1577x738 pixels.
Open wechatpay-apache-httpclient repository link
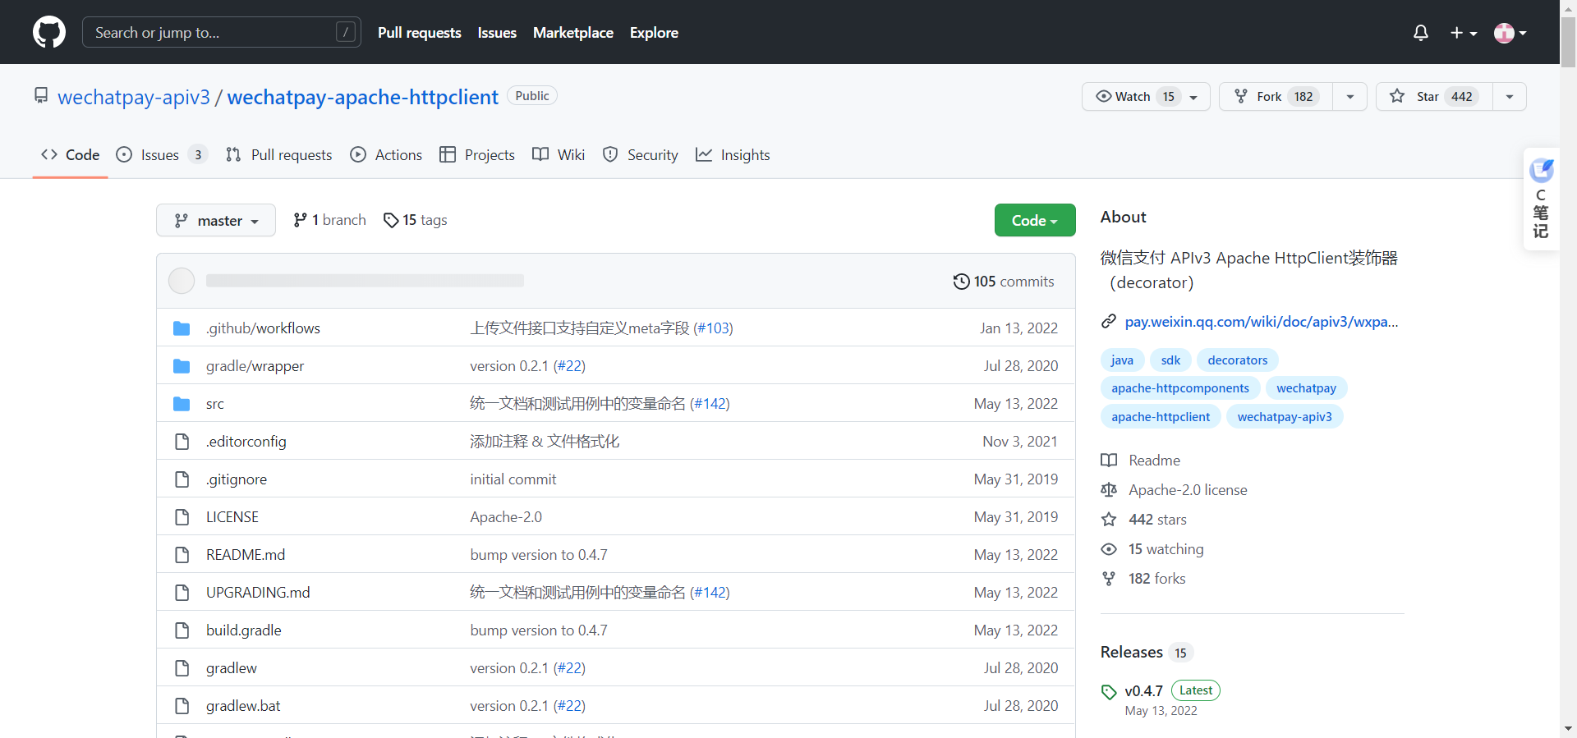(x=362, y=97)
